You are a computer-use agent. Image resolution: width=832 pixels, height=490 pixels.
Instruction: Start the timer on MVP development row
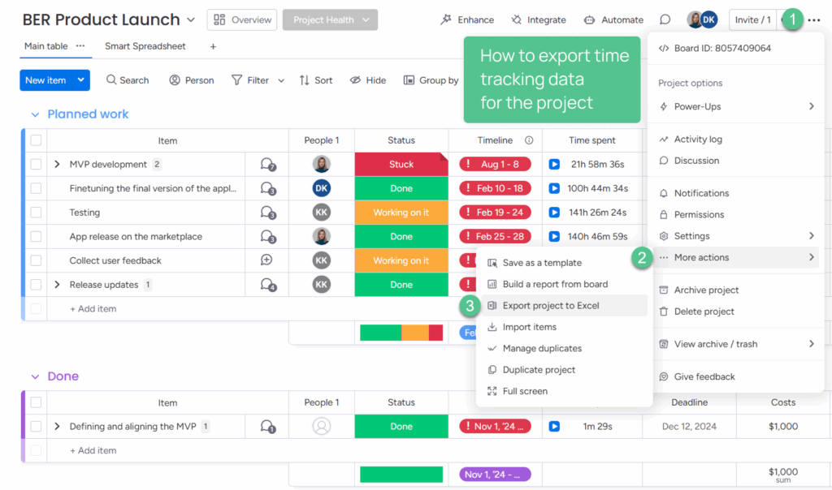pyautogui.click(x=555, y=163)
